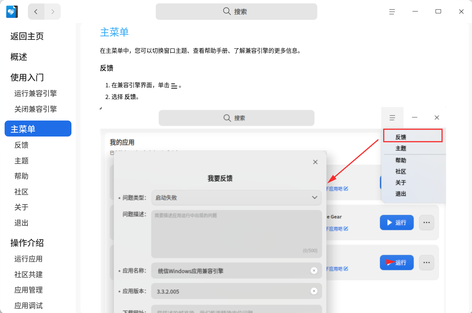Close the manual window
Screen dimensions: 472x313
click(x=461, y=11)
